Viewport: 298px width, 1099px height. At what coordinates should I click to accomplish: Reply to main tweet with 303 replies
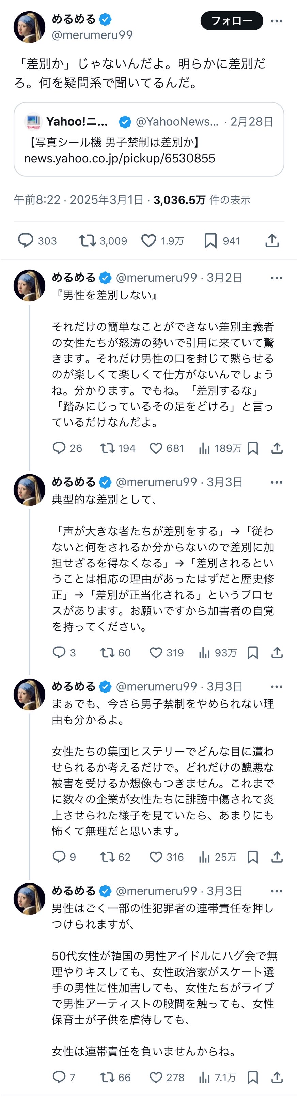tap(26, 241)
